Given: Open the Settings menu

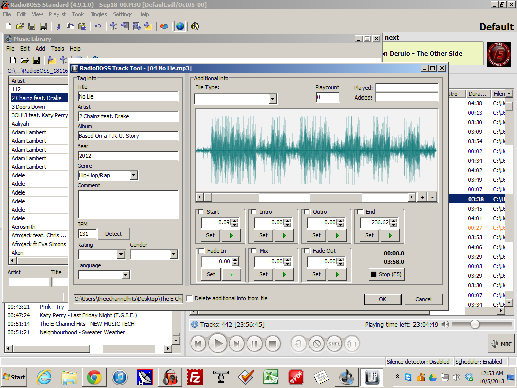Looking at the screenshot, I should (122, 14).
